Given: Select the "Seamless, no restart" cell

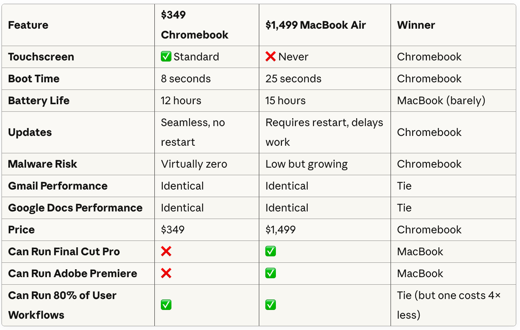Looking at the screenshot, I should [193, 132].
